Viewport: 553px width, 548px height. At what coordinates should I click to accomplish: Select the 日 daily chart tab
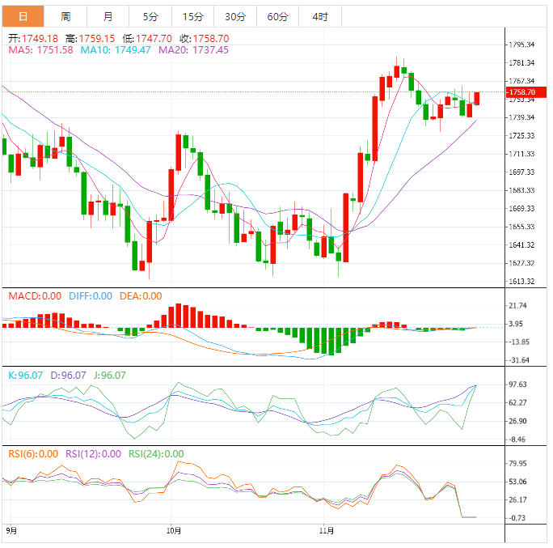point(23,16)
